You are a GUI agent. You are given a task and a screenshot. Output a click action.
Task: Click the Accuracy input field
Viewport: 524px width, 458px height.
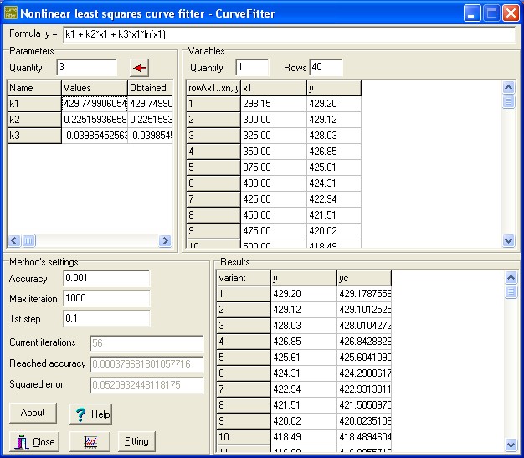pos(105,279)
